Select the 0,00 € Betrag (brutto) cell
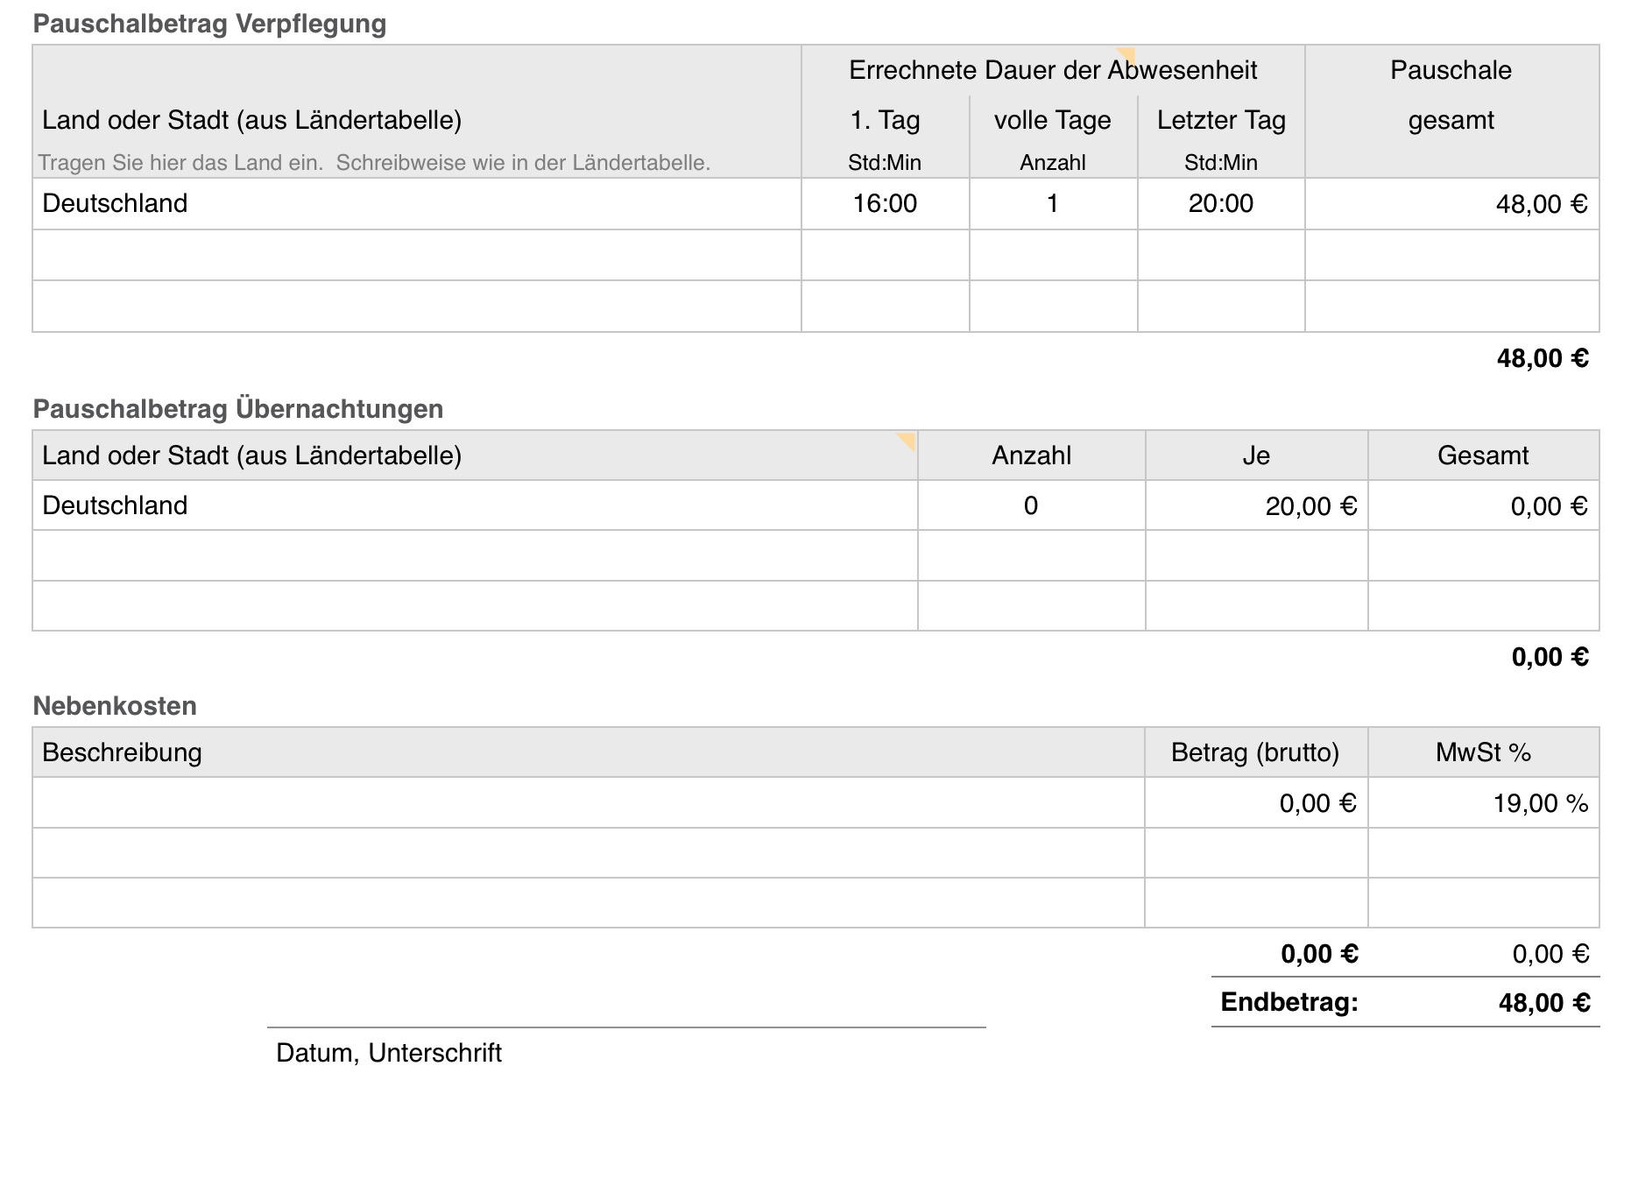 (x=1257, y=803)
